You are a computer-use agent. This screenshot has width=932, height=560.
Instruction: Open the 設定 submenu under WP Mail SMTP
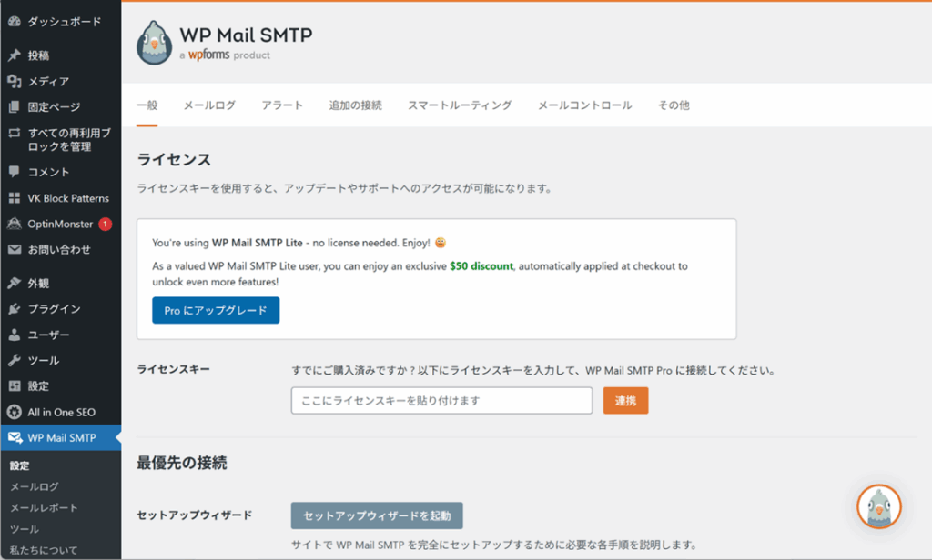(20, 465)
